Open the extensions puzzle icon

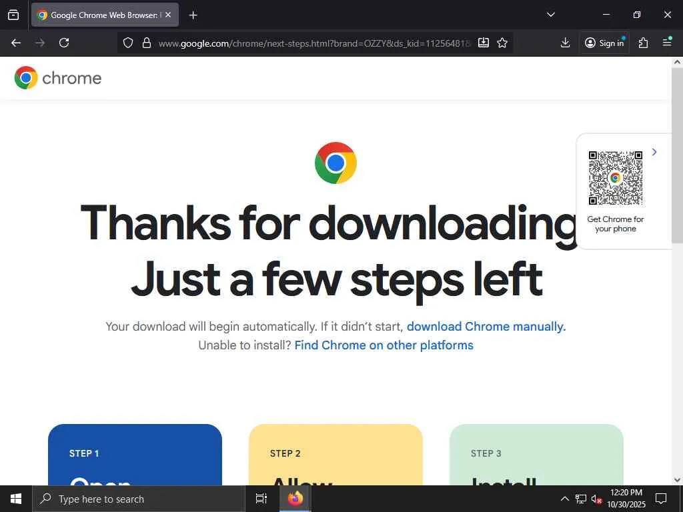(644, 43)
